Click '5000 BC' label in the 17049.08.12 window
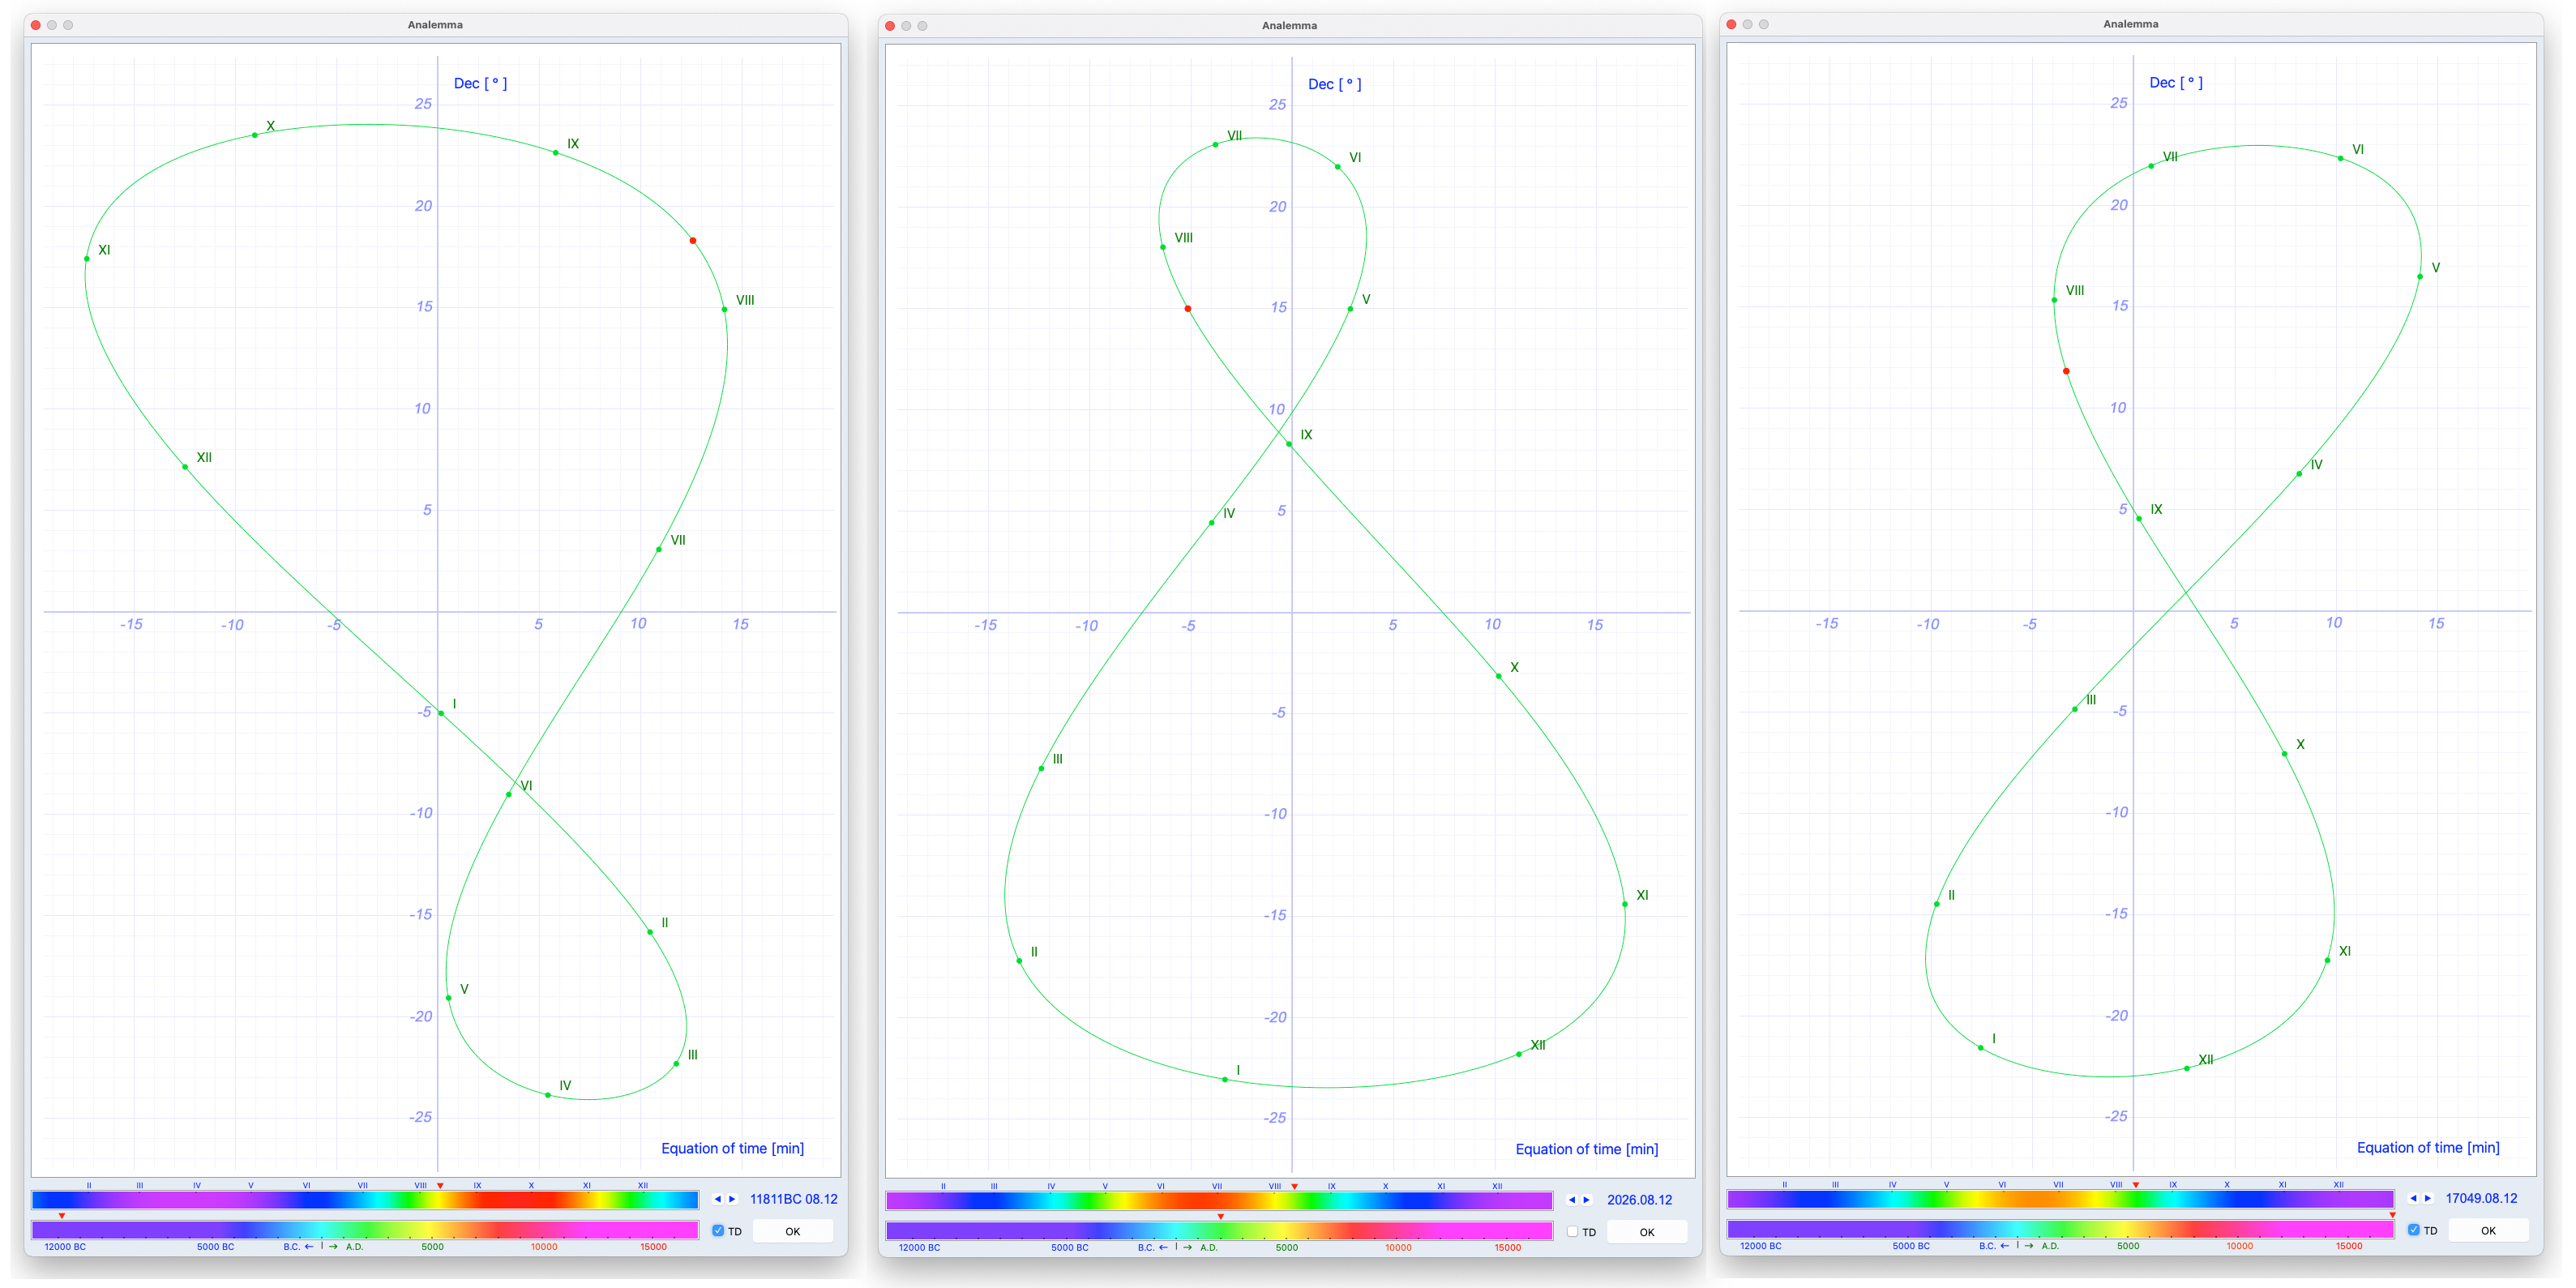The width and height of the screenshot is (2576, 1288). (x=1911, y=1246)
